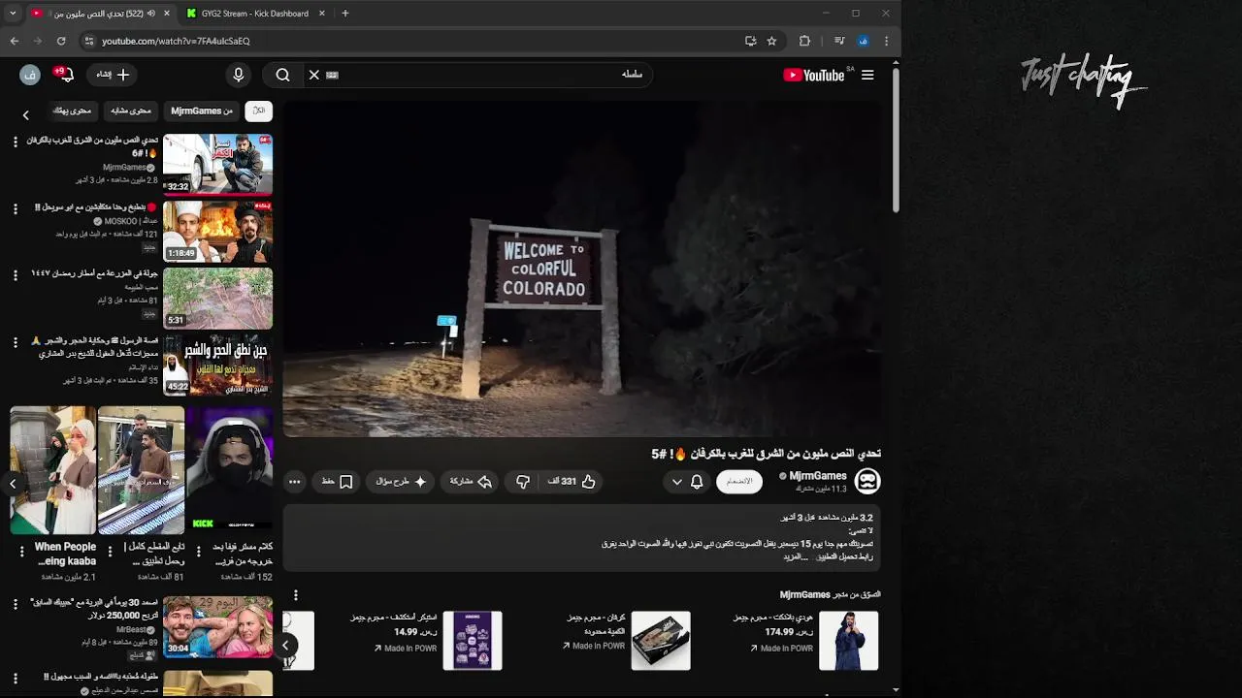Like the video (331 thousand thumbs up)
The width and height of the screenshot is (1242, 698).
point(572,481)
